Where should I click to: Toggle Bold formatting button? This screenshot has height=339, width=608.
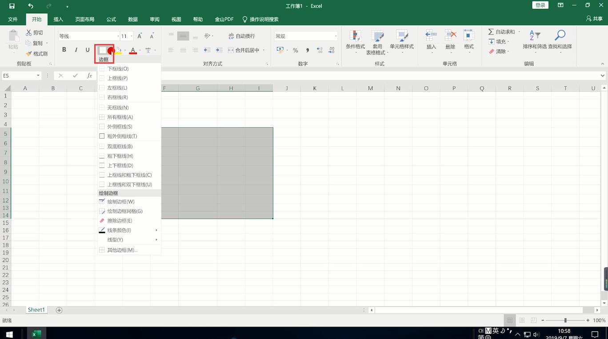64,50
